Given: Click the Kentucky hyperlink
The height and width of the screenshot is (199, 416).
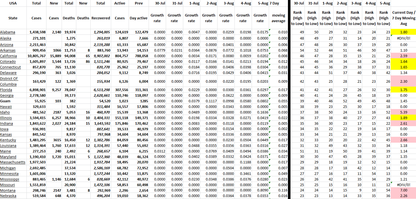Looking at the screenshot, I should coord(8,140).
